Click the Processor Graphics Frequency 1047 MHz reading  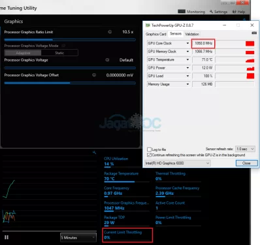point(127,206)
